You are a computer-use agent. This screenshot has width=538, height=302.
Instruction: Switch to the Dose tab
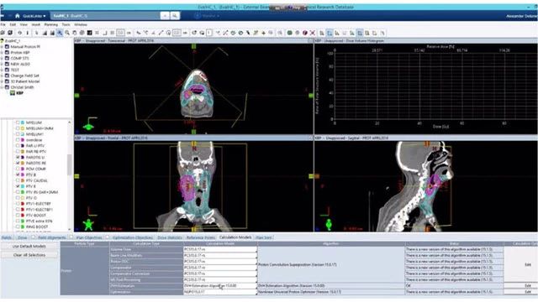click(23, 237)
